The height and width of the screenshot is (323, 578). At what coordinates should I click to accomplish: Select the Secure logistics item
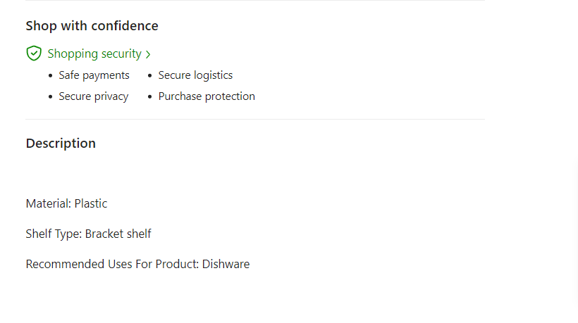[195, 75]
